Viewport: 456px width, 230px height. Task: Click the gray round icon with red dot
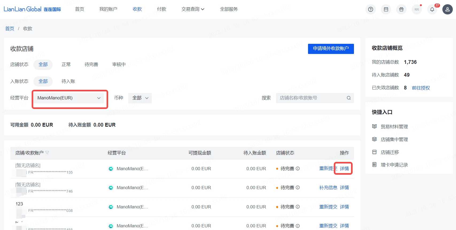(417, 9)
